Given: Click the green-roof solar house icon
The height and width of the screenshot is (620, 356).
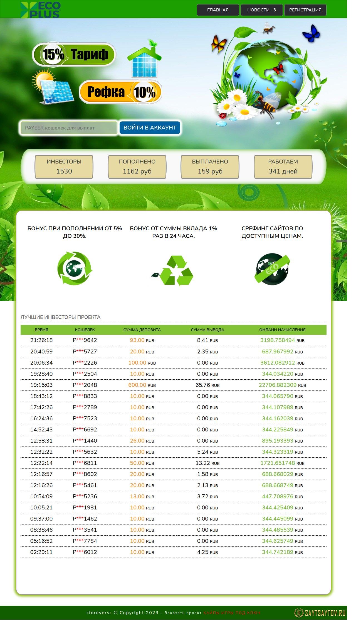Looking at the screenshot, I should coord(144,59).
